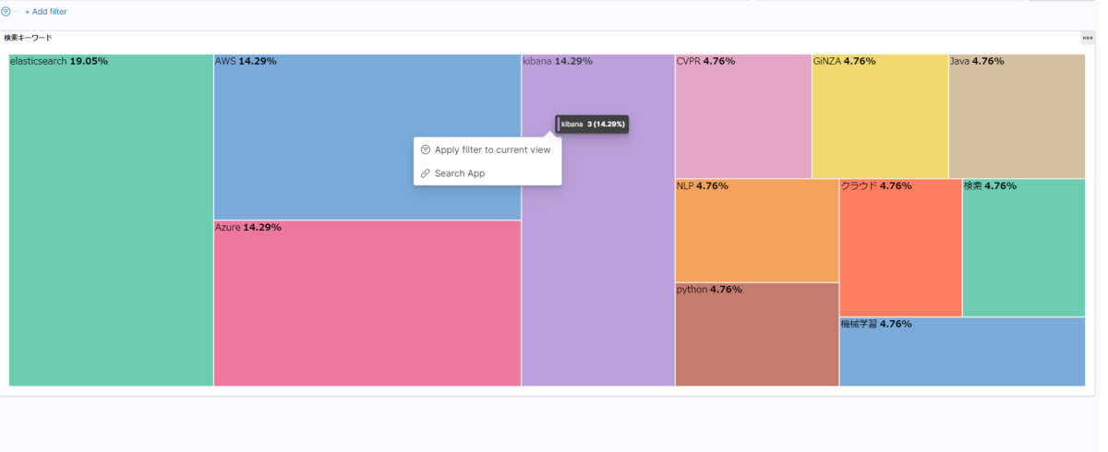Select the 機械学習 4.76% tile
Viewport: 1108px width, 452px height.
click(962, 351)
